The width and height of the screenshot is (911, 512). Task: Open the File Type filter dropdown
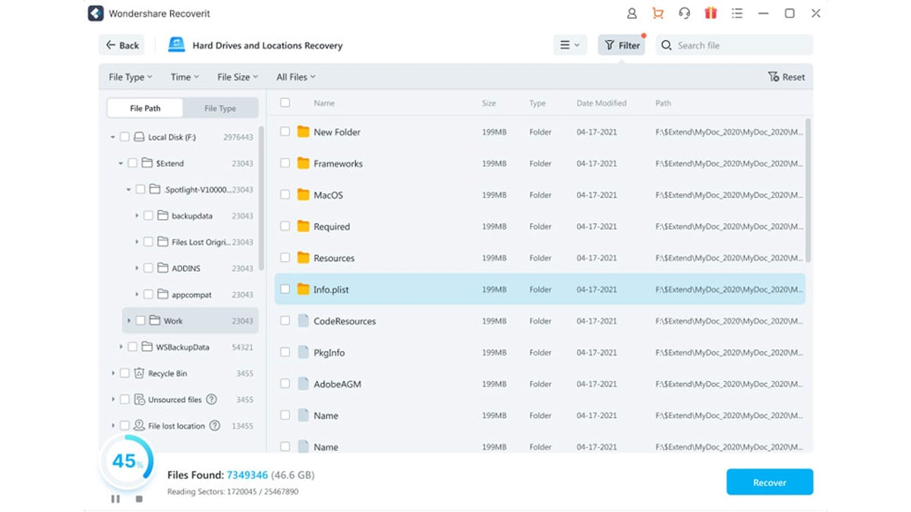pyautogui.click(x=129, y=77)
